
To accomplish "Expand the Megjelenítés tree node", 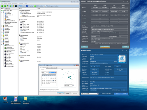I will pos(2,30).
